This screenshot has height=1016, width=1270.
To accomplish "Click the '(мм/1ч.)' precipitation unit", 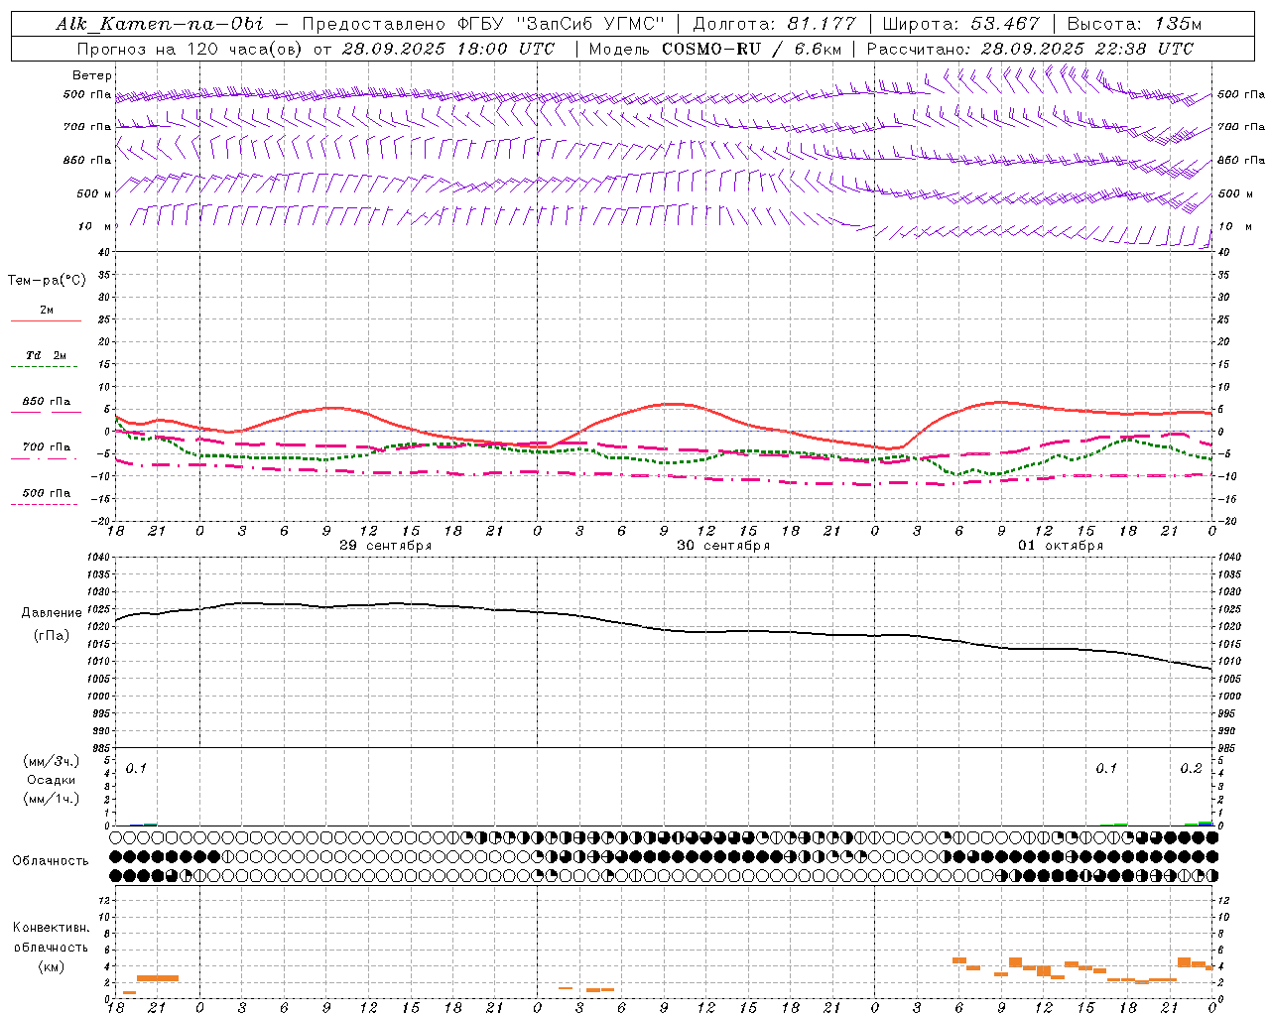I will click(52, 799).
